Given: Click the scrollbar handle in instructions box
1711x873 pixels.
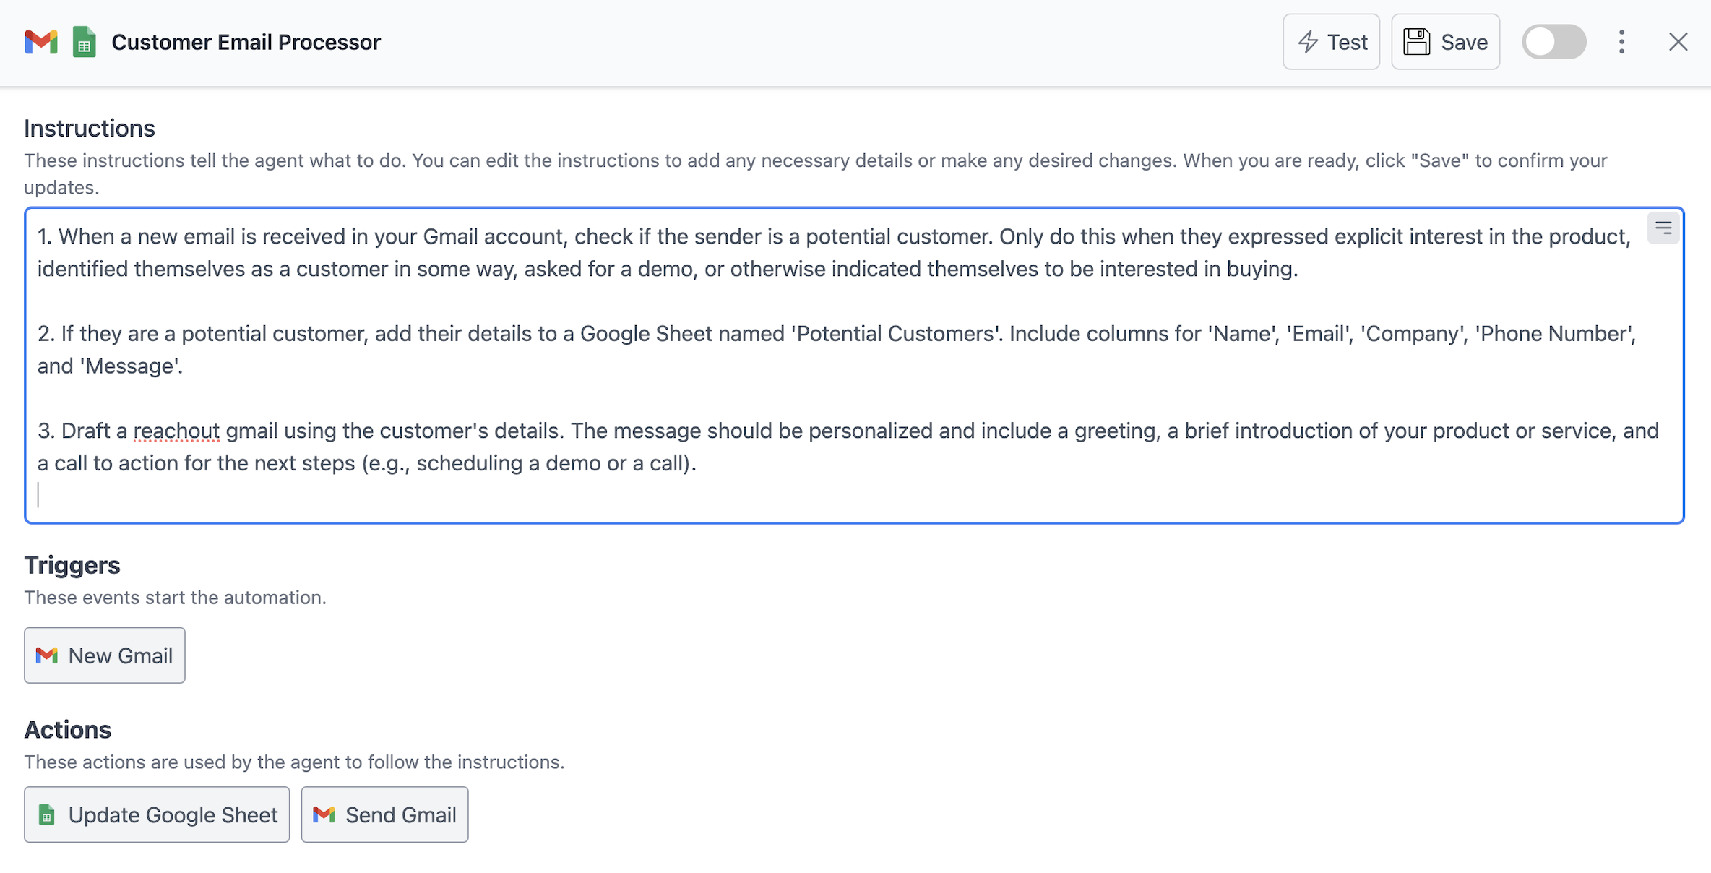Looking at the screenshot, I should click(x=1665, y=227).
